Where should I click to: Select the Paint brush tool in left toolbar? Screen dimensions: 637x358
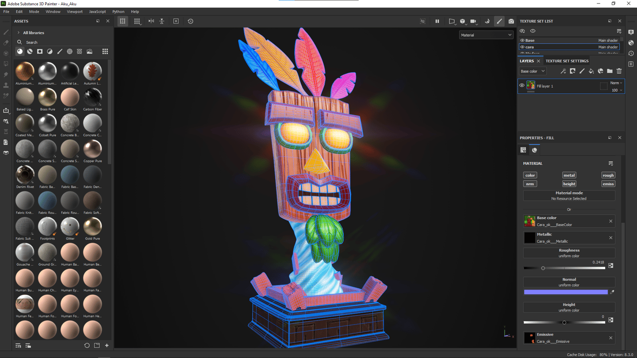6,32
